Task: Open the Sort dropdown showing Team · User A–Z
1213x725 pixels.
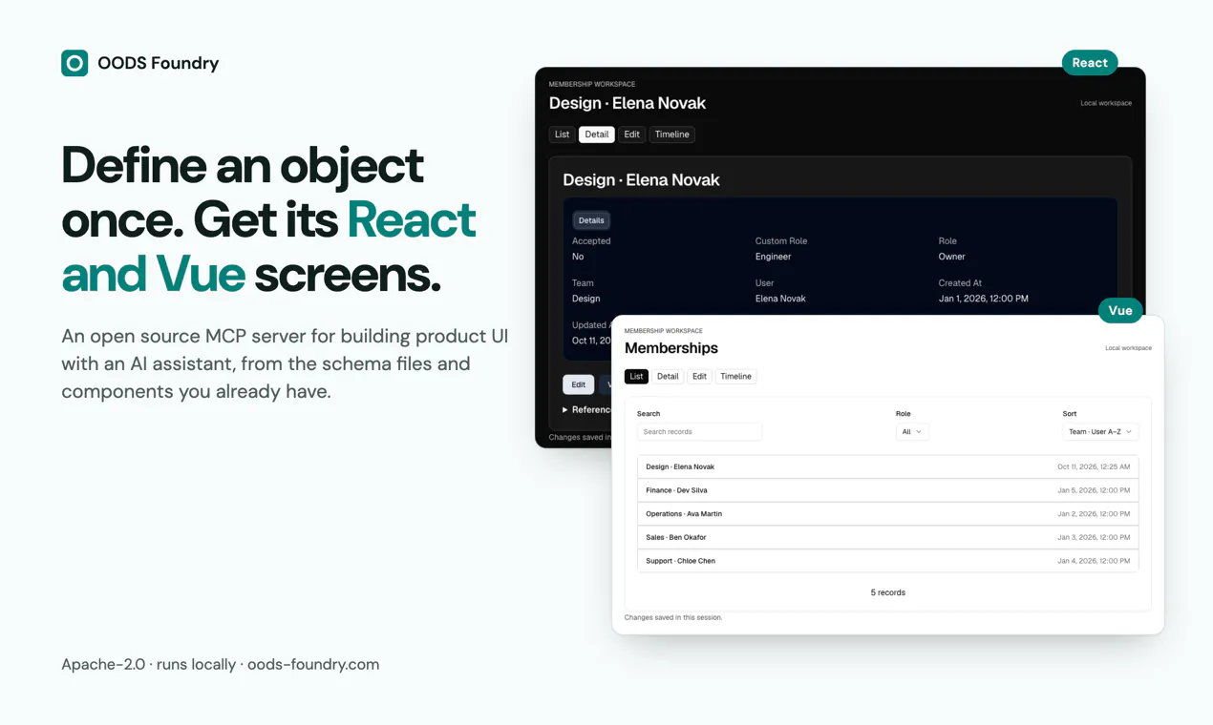Action: coord(1100,432)
